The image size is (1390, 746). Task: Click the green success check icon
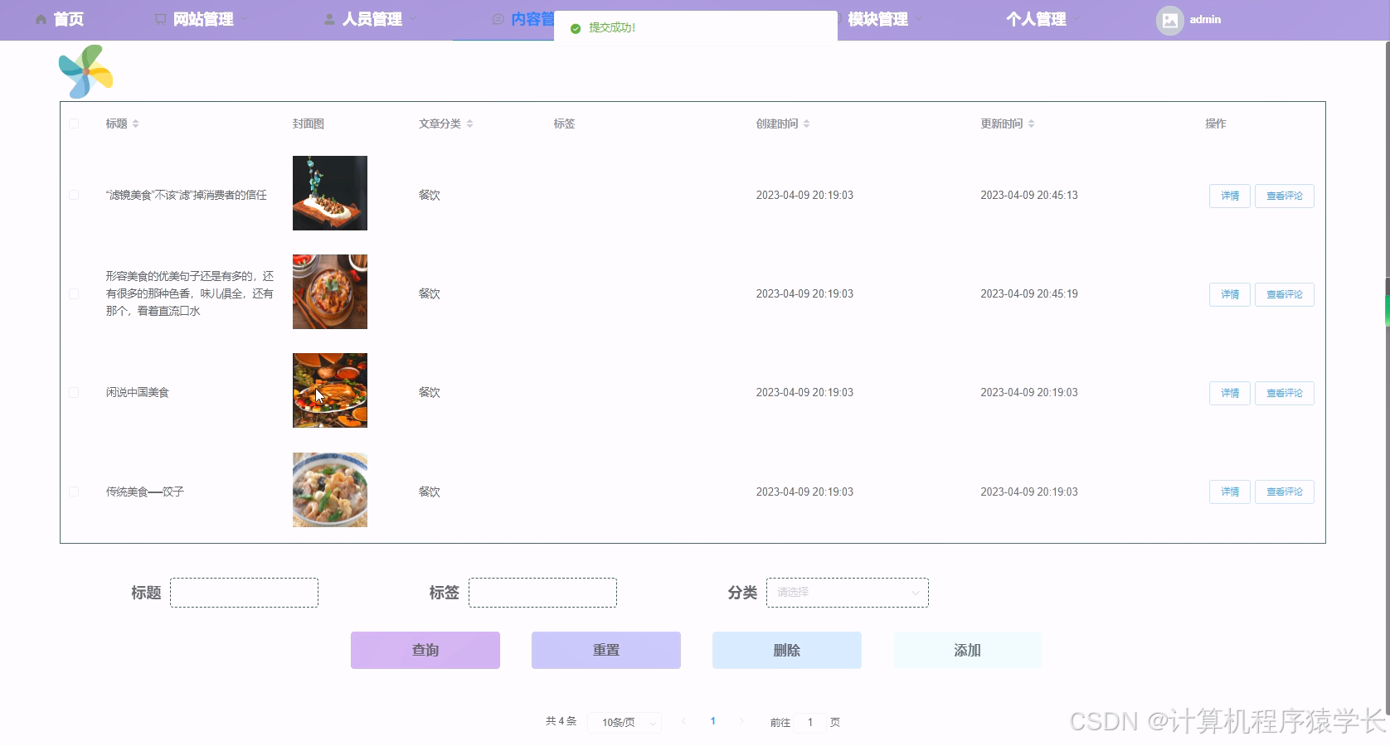pyautogui.click(x=576, y=28)
